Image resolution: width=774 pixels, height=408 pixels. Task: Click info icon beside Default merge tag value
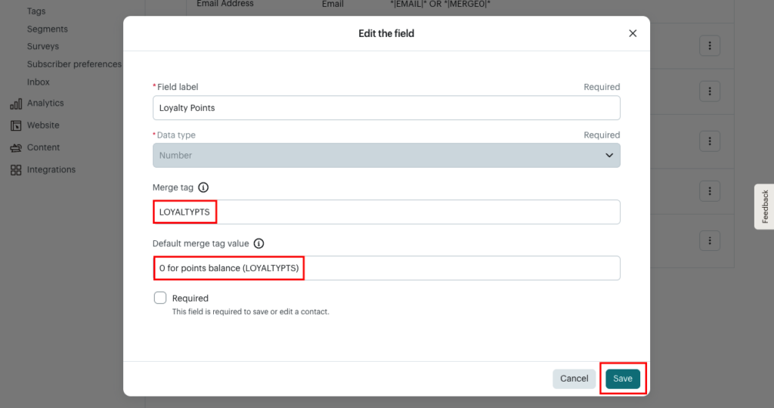(x=259, y=243)
